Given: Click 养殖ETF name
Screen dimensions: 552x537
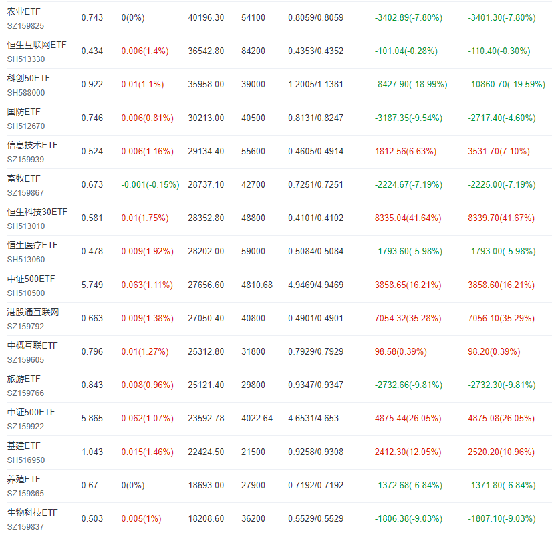Looking at the screenshot, I should click(24, 480).
